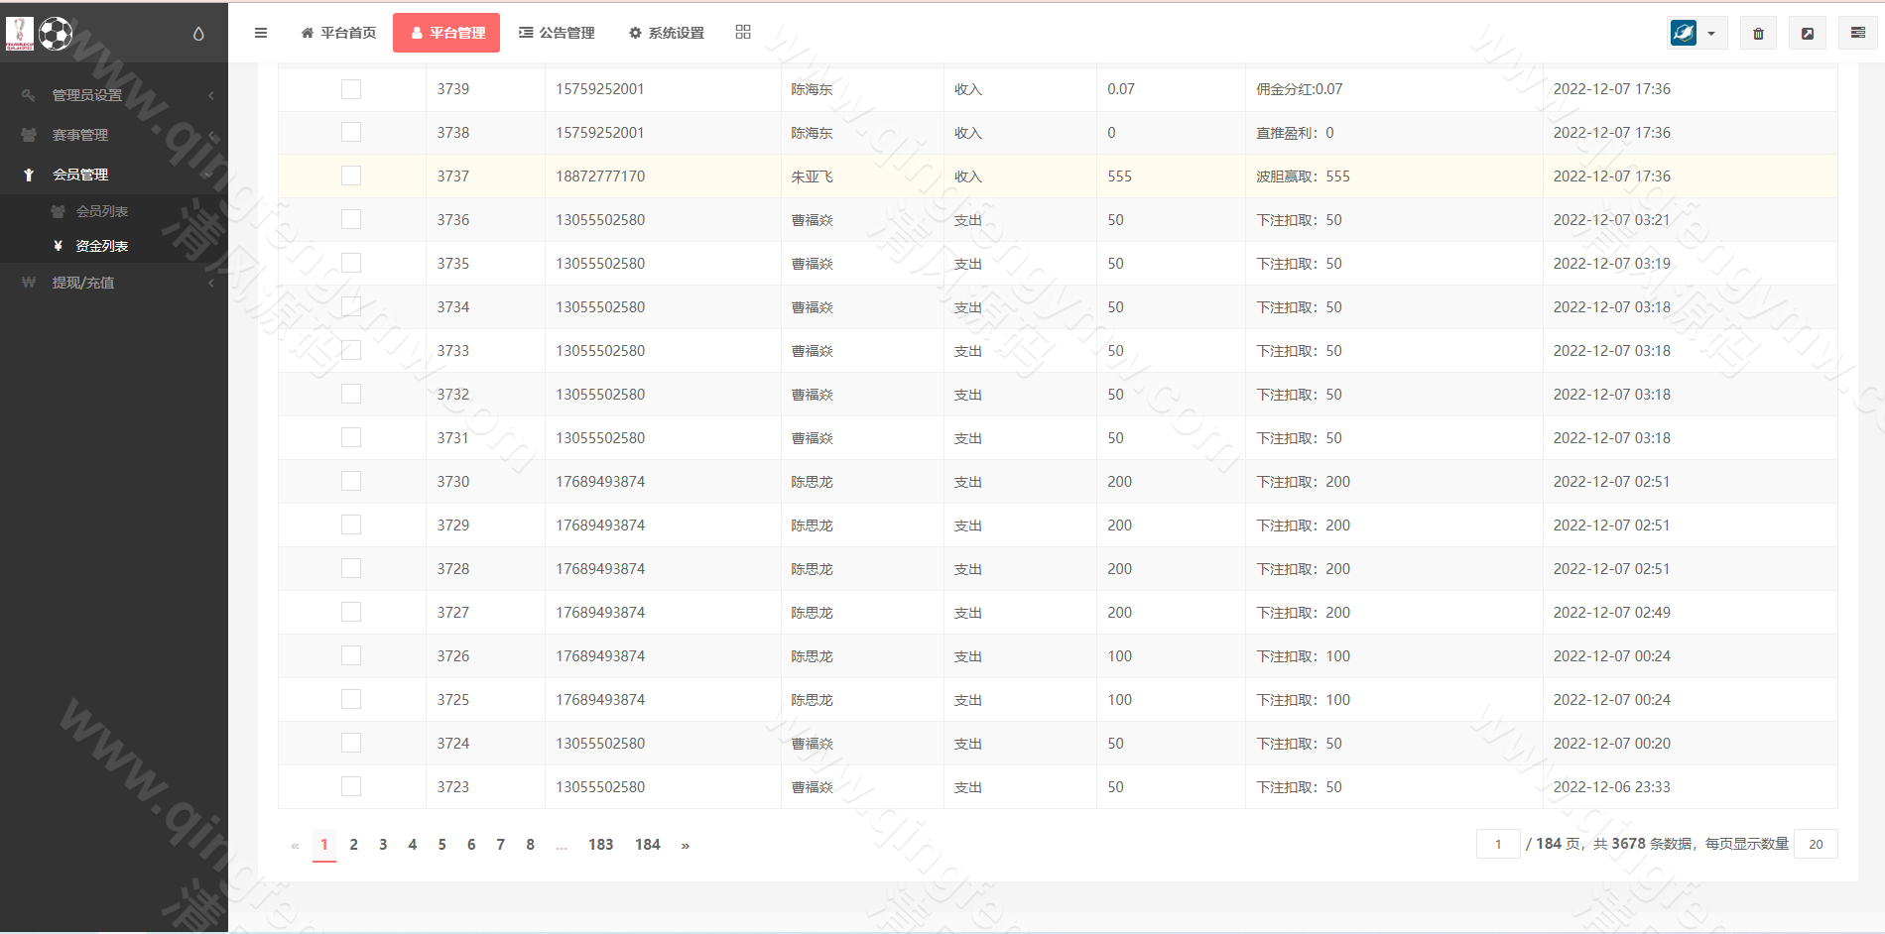This screenshot has width=1885, height=934.
Task: Click the water-drop icon in sidebar header
Action: click(x=197, y=33)
